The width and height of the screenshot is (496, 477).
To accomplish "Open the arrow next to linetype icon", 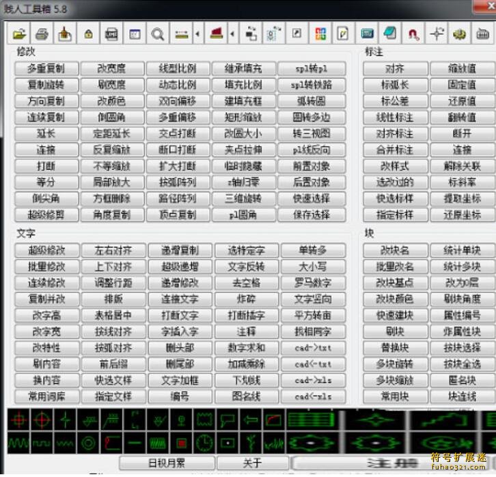I will click(197, 33).
